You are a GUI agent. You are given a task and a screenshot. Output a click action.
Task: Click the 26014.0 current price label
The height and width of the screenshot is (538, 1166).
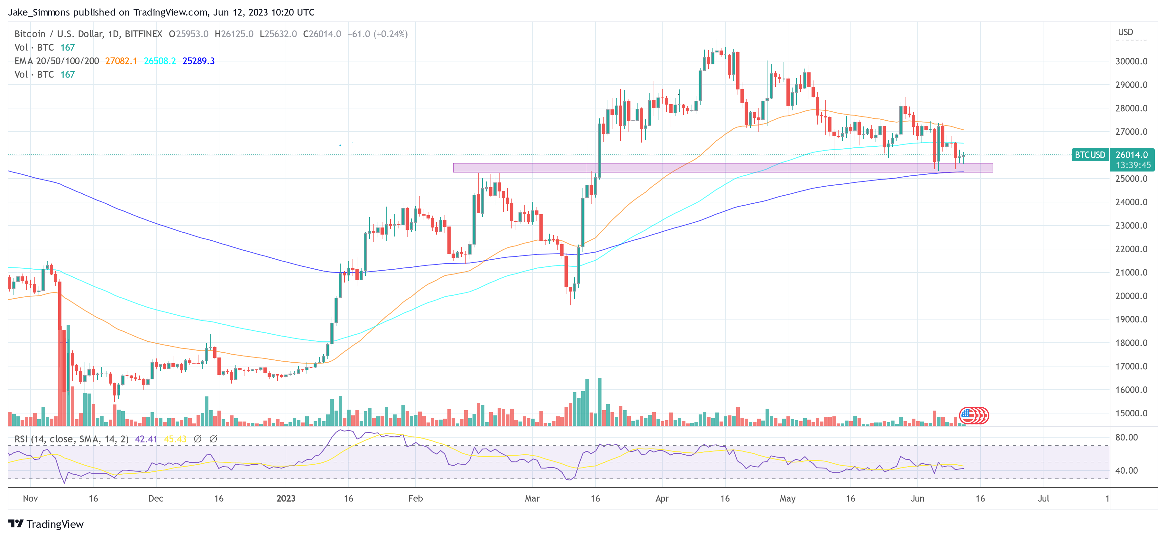point(1132,155)
